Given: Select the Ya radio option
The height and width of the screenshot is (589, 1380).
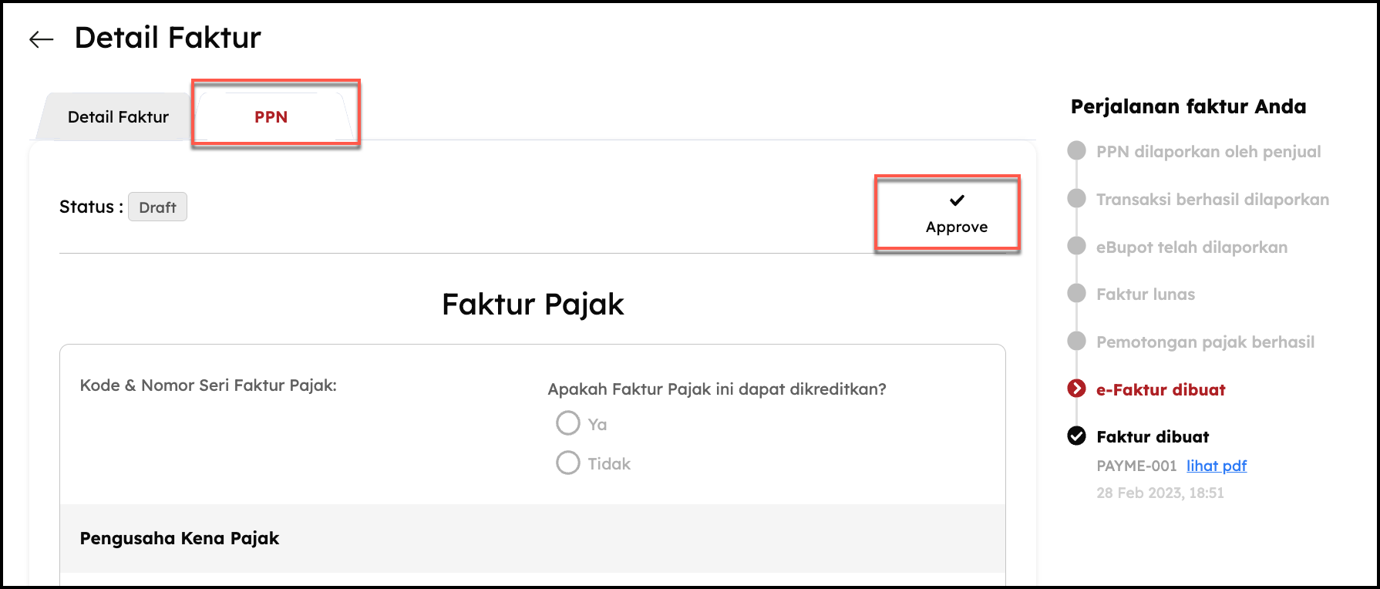Looking at the screenshot, I should pos(568,423).
